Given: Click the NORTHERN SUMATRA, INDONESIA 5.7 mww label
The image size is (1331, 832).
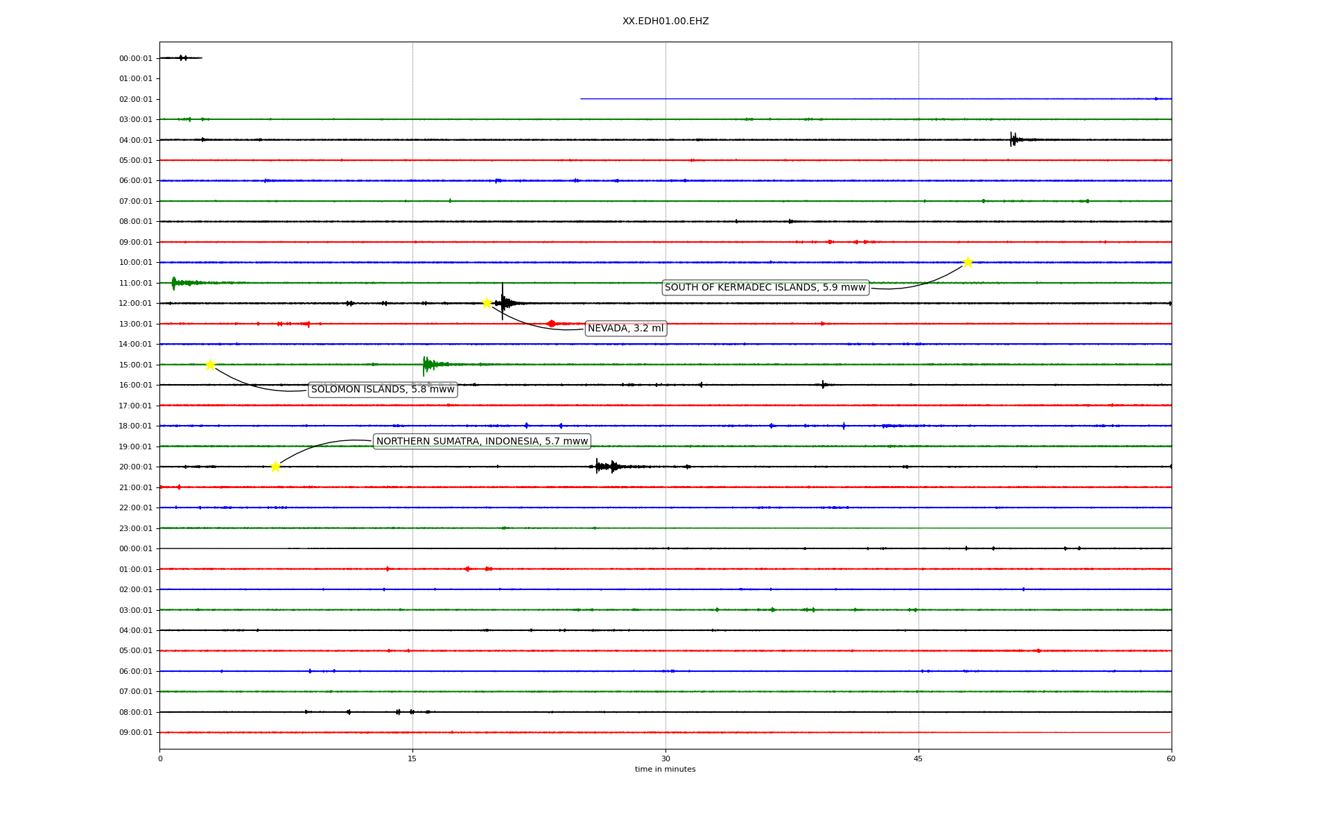Looking at the screenshot, I should [x=482, y=442].
